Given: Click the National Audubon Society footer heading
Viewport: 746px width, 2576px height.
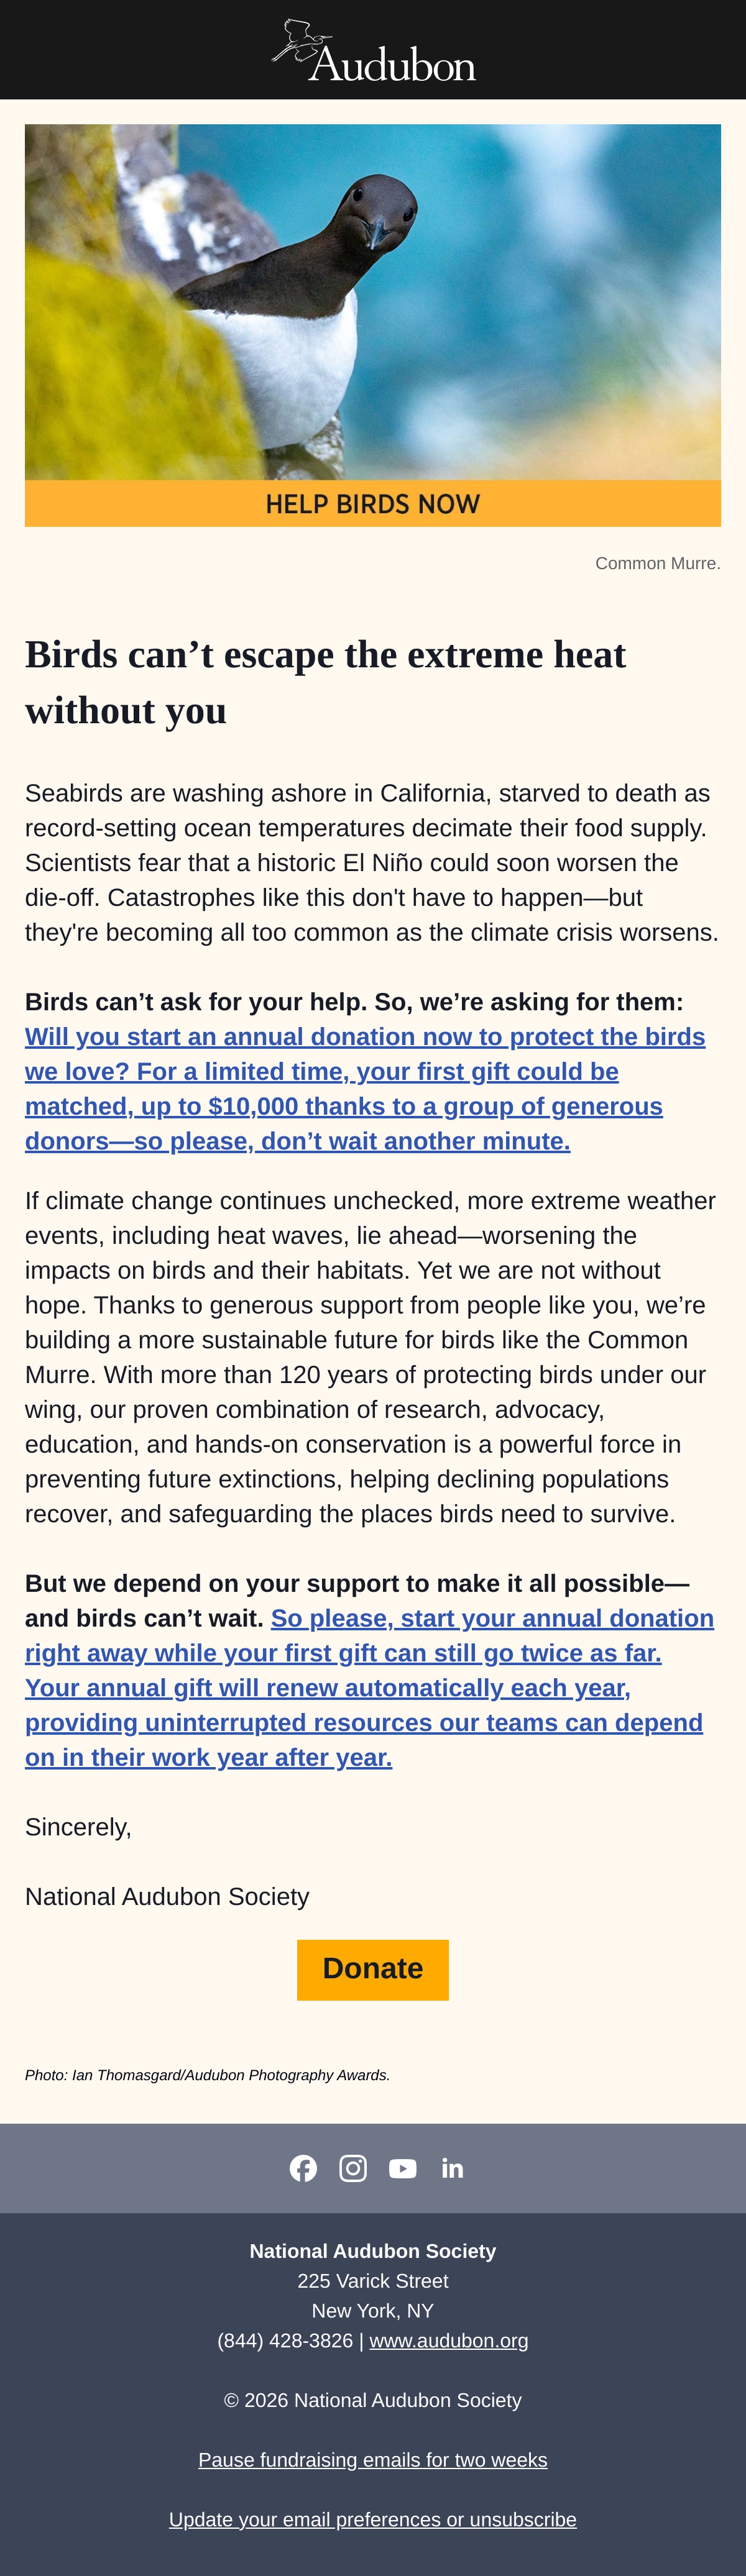Looking at the screenshot, I should pos(373,2251).
